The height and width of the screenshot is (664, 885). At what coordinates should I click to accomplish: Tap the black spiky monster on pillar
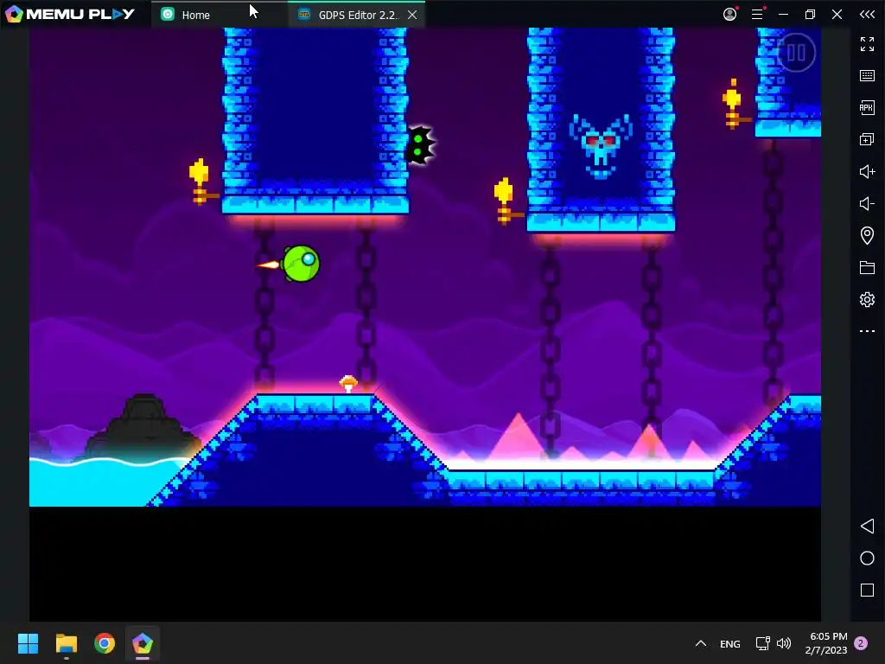[x=421, y=145]
